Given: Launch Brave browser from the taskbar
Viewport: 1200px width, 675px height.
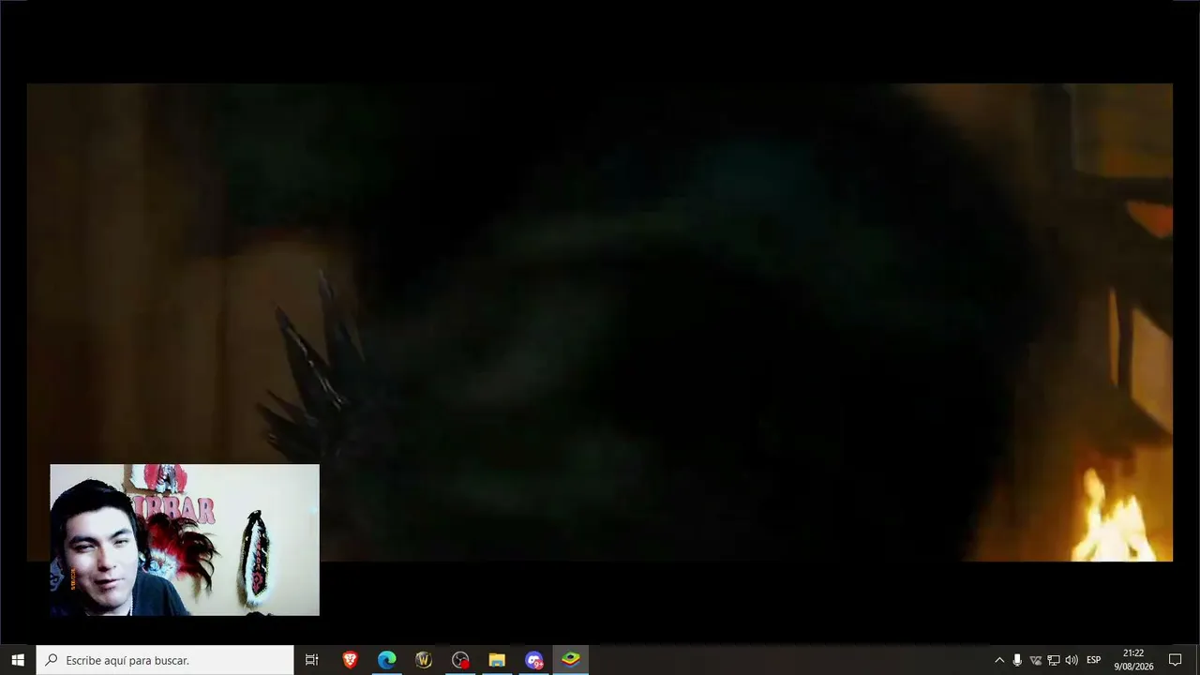Looking at the screenshot, I should pos(350,660).
